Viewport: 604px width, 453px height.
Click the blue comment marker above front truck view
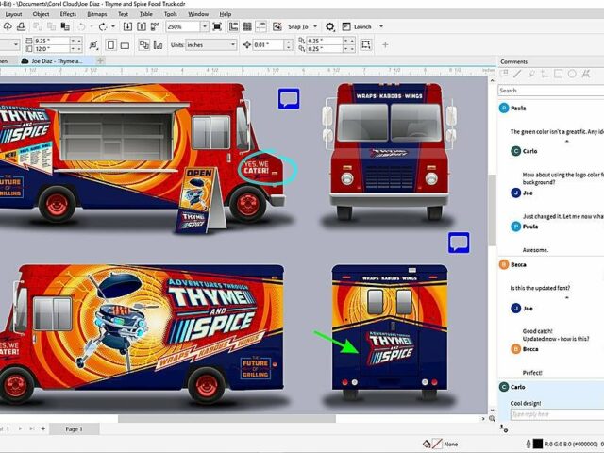(289, 98)
